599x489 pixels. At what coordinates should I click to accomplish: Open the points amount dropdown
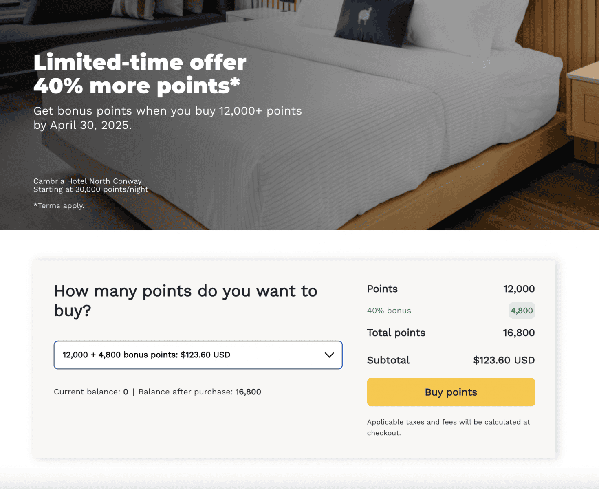[198, 355]
